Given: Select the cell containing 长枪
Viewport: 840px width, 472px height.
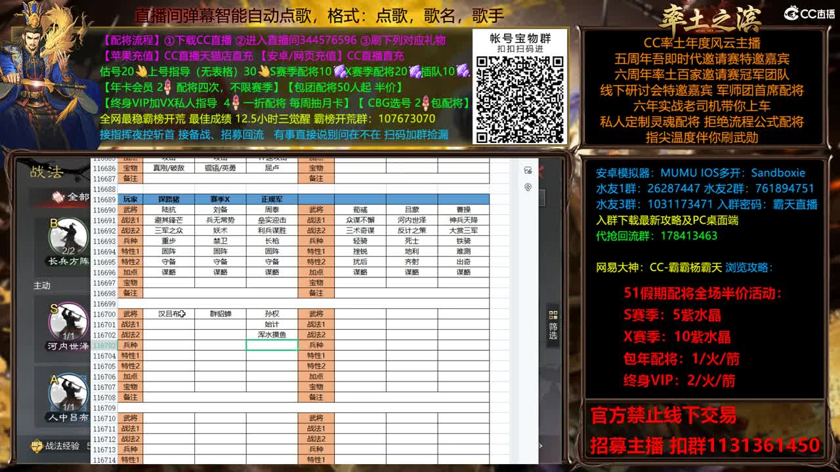Looking at the screenshot, I should click(272, 241).
